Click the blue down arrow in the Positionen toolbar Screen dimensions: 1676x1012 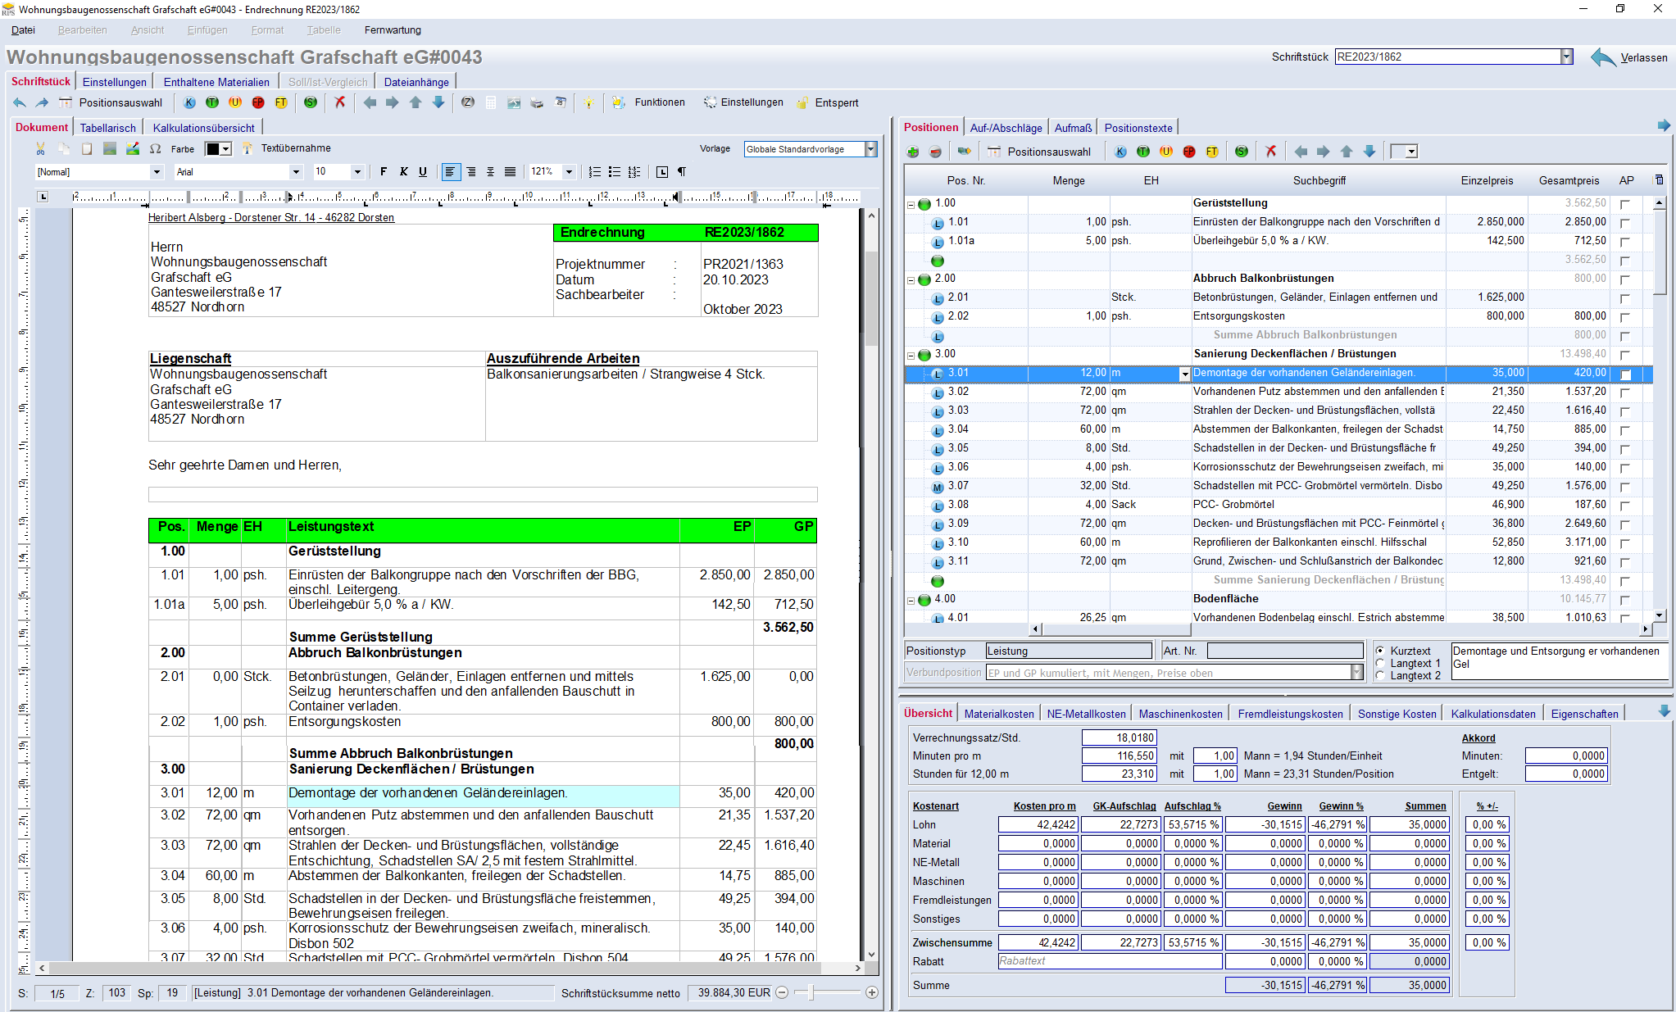coord(1369,152)
